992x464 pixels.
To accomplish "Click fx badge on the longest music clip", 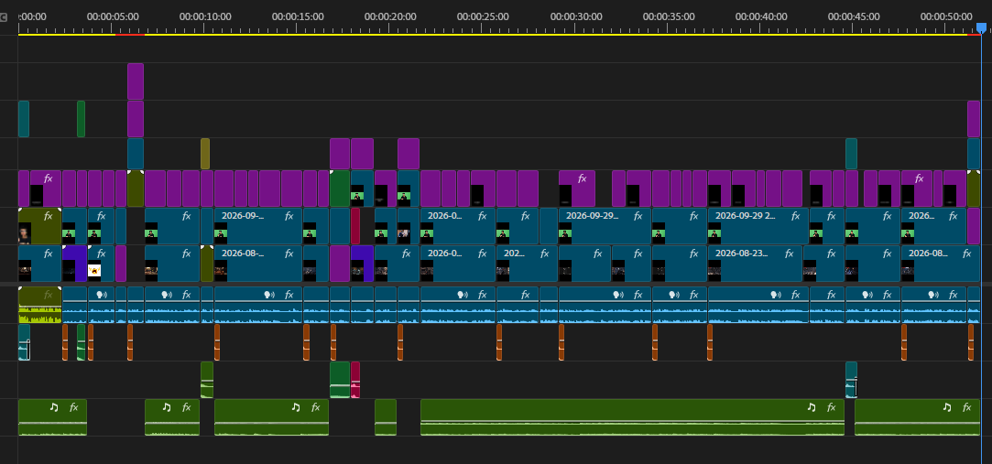I will pos(832,407).
